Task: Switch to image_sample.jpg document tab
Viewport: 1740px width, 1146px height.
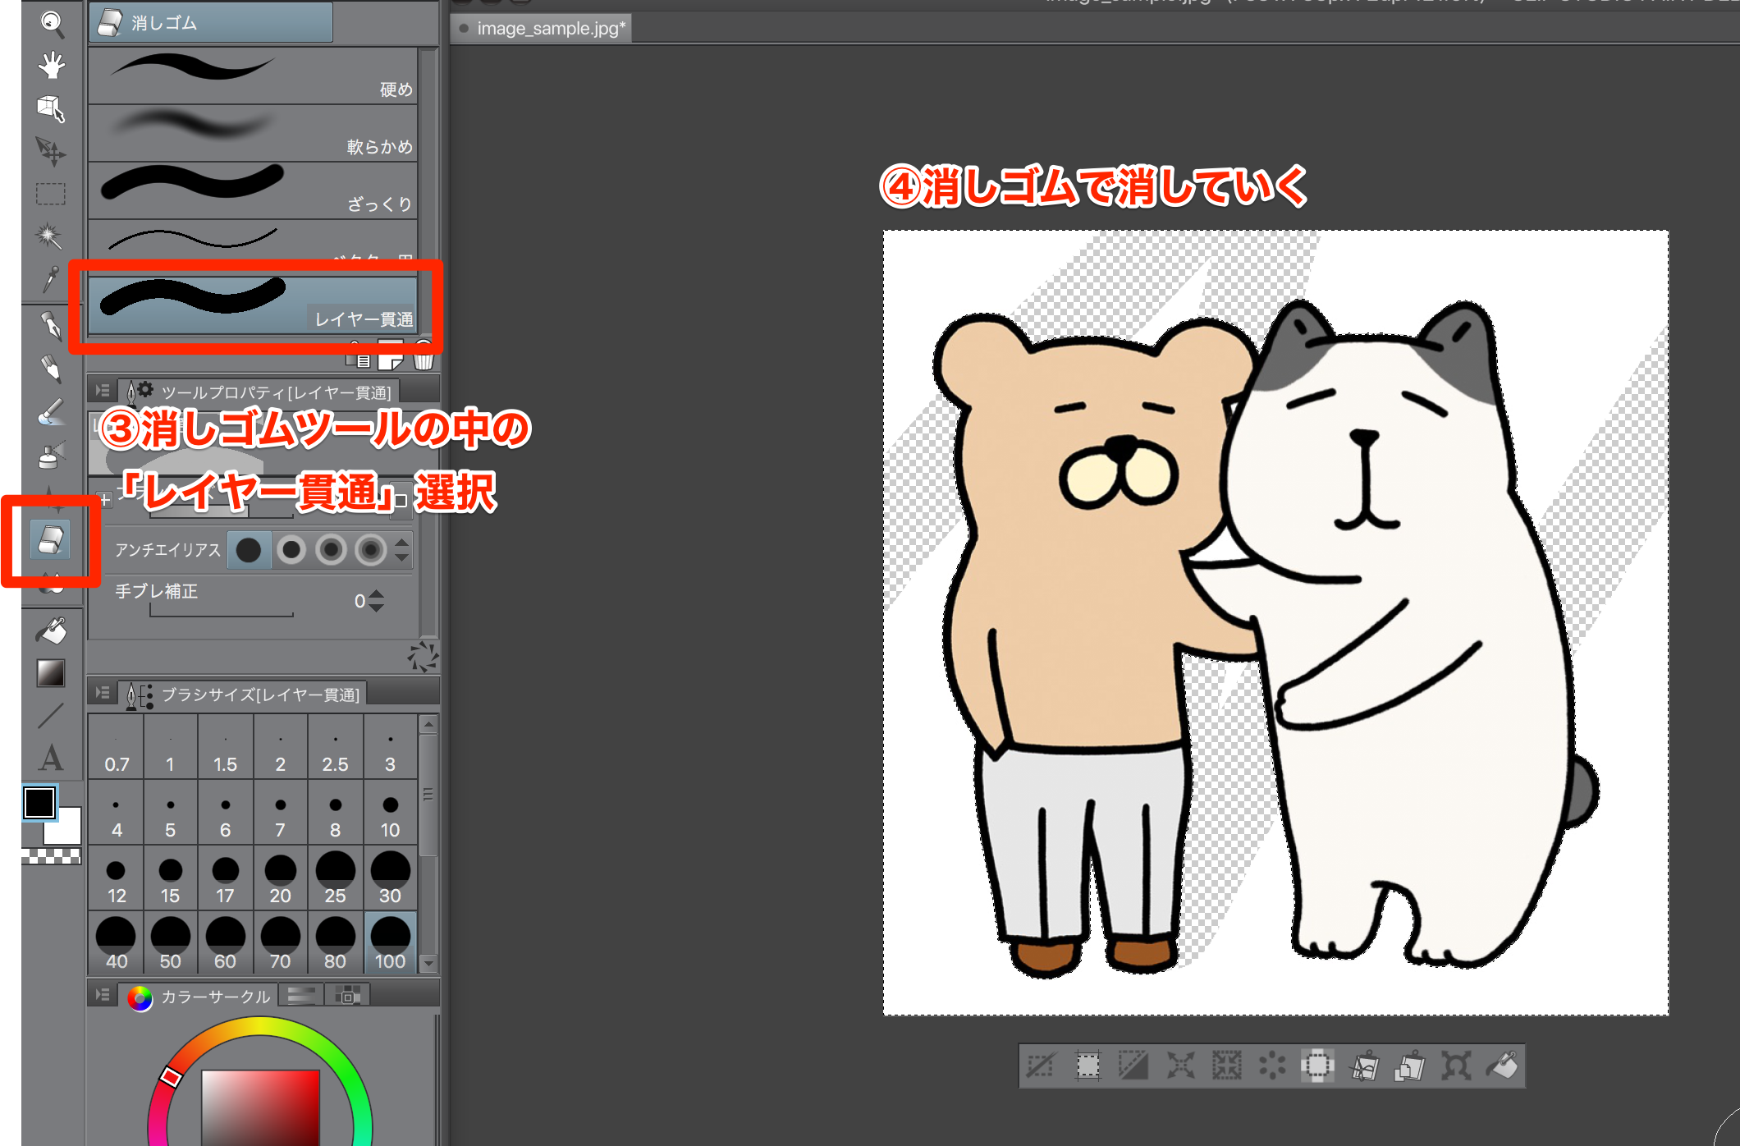Action: click(542, 29)
